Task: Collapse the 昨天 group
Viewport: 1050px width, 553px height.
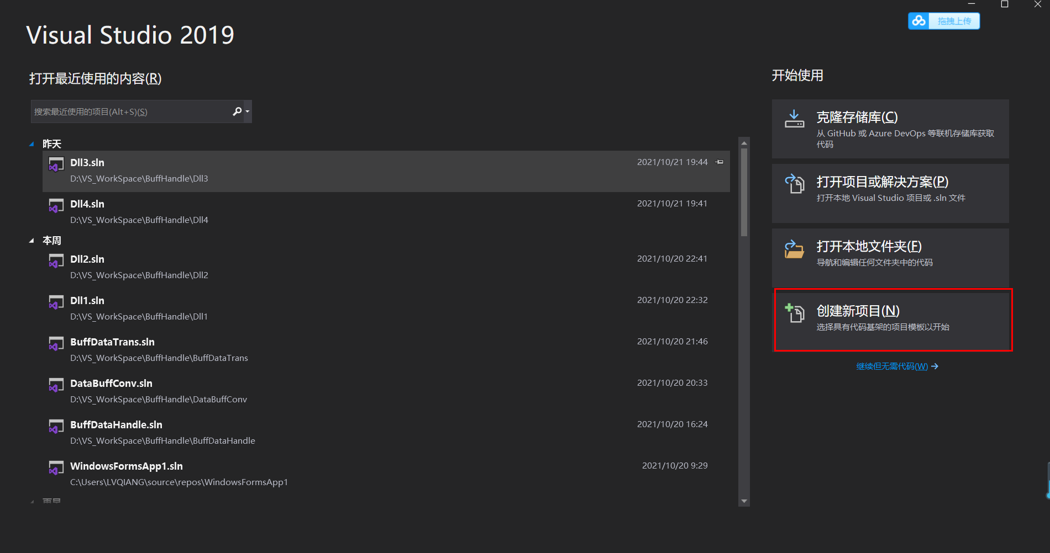Action: click(x=32, y=143)
